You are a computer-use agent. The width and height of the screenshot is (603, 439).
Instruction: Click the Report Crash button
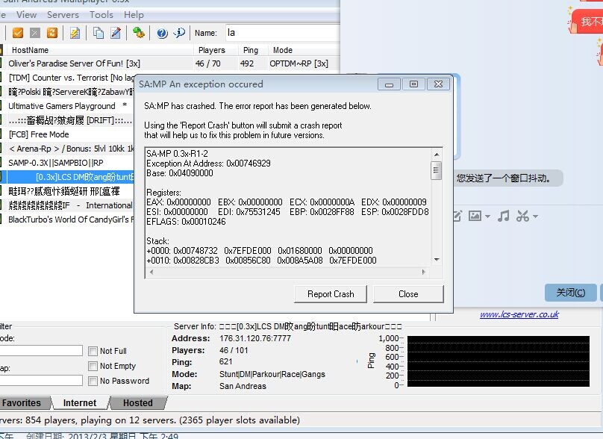331,294
